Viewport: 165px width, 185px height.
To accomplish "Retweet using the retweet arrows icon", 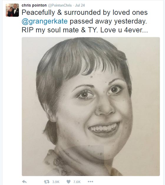I will coord(47,182).
